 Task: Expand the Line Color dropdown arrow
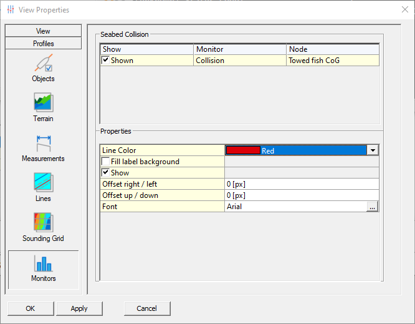[373, 150]
